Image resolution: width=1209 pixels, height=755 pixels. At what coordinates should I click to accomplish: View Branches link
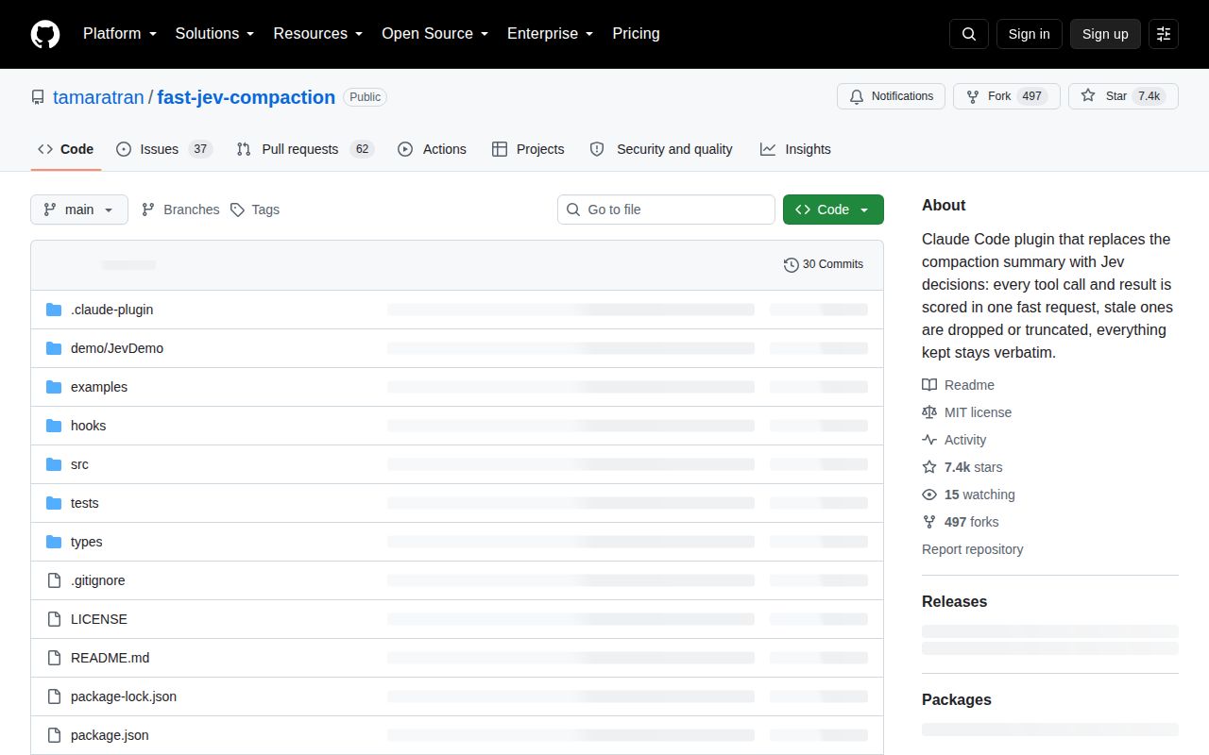point(179,210)
